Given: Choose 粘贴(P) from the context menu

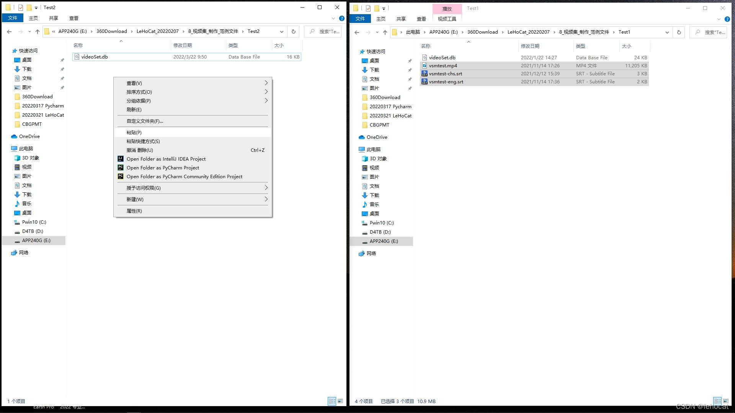Looking at the screenshot, I should (x=134, y=132).
